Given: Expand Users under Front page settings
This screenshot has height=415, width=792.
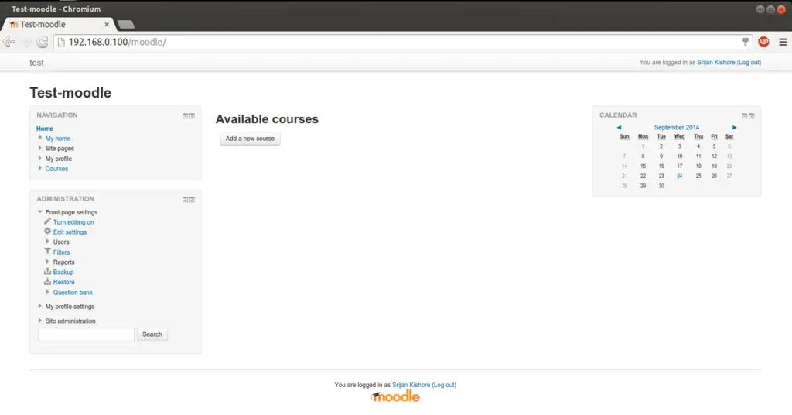Looking at the screenshot, I should (48, 242).
